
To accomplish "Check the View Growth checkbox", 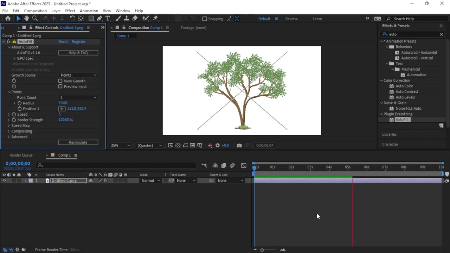I will (x=60, y=81).
